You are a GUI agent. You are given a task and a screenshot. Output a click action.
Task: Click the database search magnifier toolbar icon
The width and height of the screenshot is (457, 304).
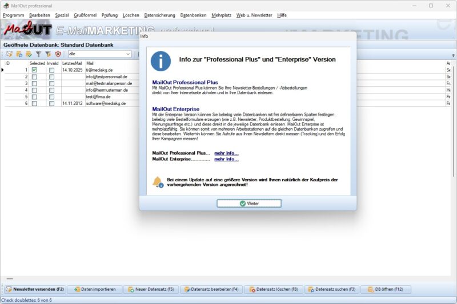click(x=19, y=54)
